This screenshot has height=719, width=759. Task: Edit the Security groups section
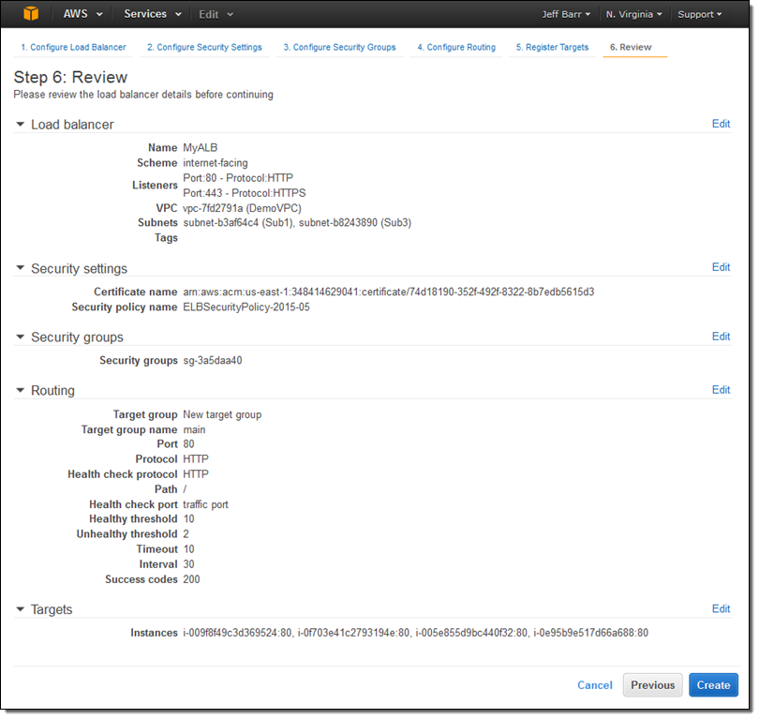click(721, 337)
